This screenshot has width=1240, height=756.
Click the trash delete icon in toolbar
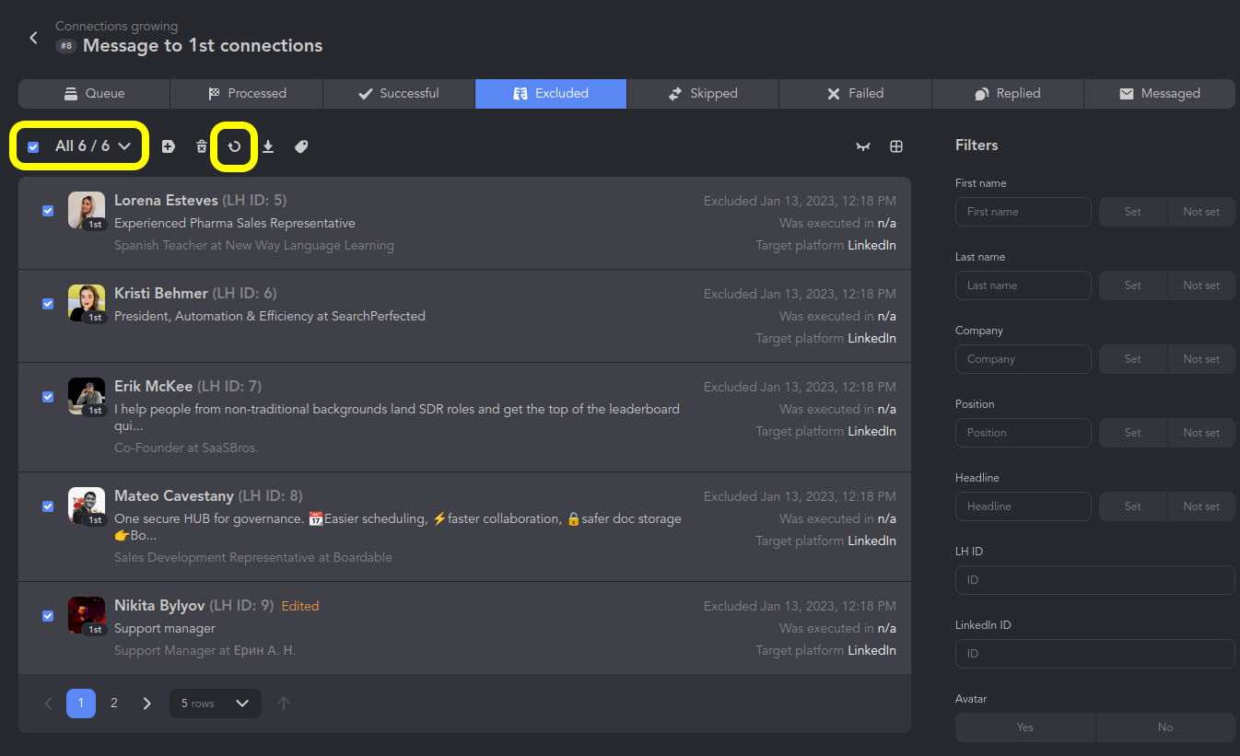tap(202, 146)
